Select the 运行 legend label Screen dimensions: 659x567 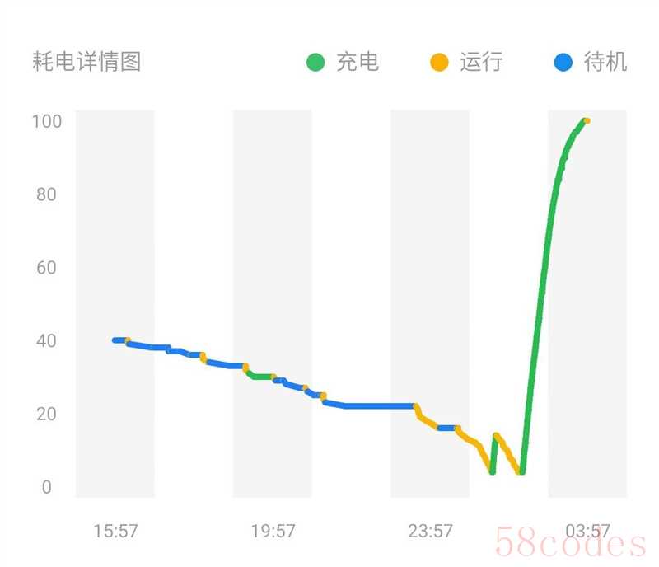coord(481,62)
